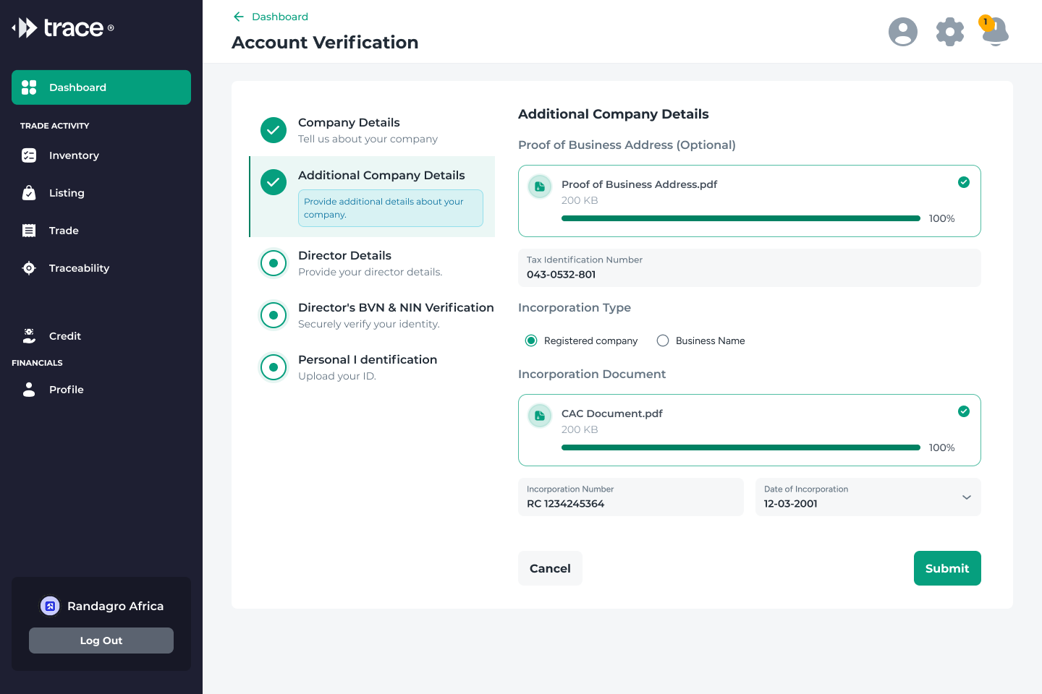The height and width of the screenshot is (694, 1042).
Task: Click the Traceability target icon
Action: click(29, 268)
